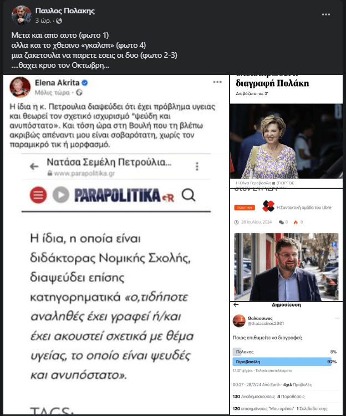Click the Παυλος Πολακης author name

[x=65, y=11]
